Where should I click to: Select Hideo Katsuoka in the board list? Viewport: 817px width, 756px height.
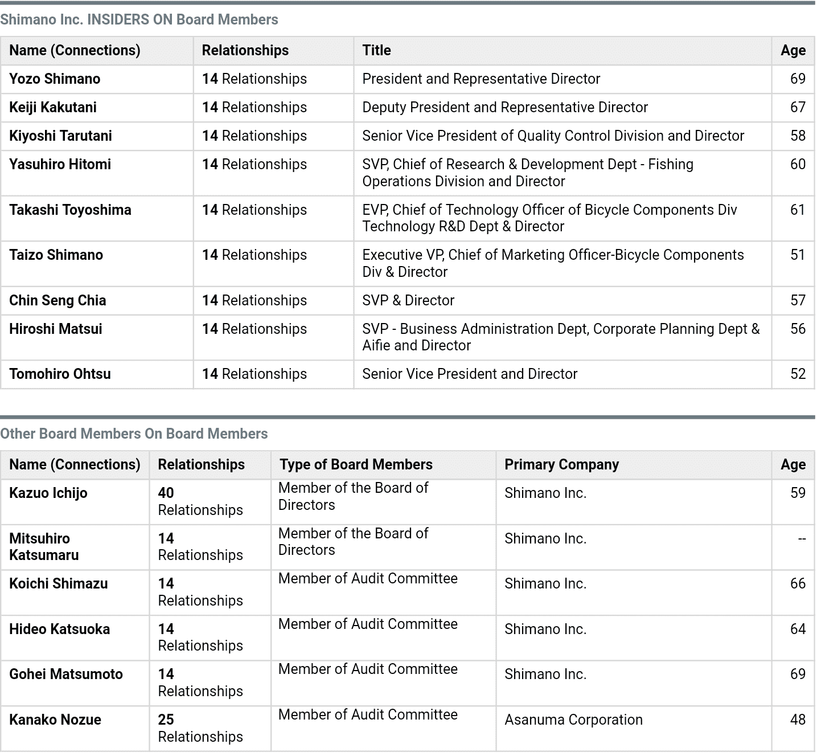pos(59,630)
